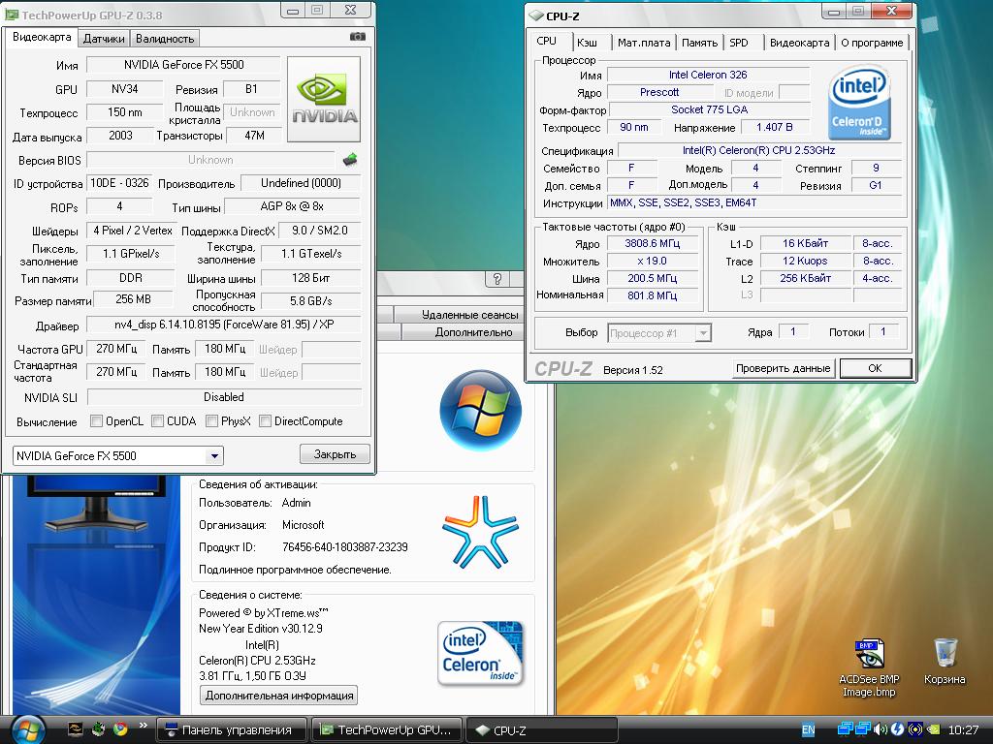The width and height of the screenshot is (993, 744).
Task: Toggle the CUDA checkbox in GPU-Z
Action: (158, 420)
